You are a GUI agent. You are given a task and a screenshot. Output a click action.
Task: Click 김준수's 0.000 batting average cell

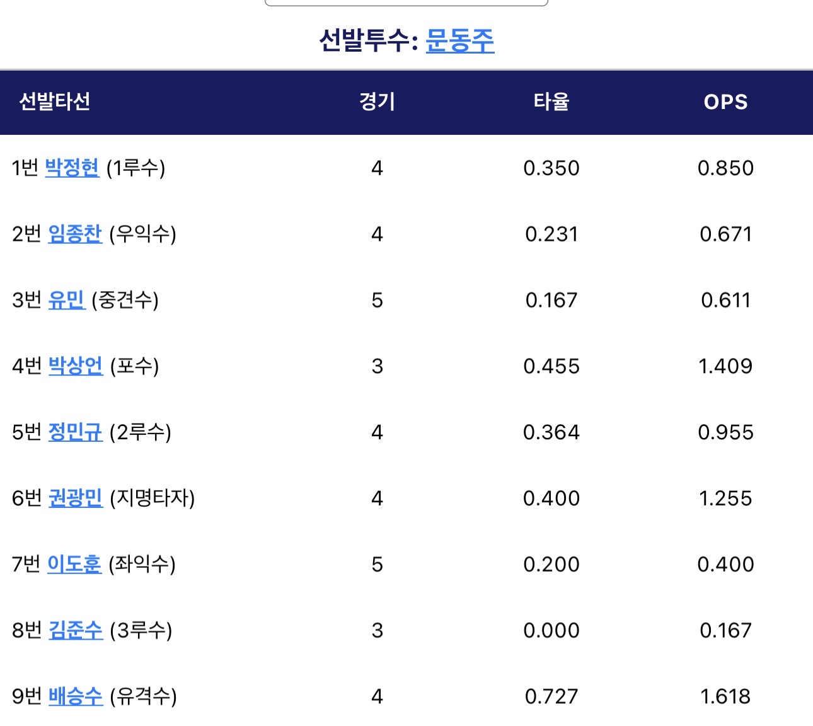(x=551, y=630)
